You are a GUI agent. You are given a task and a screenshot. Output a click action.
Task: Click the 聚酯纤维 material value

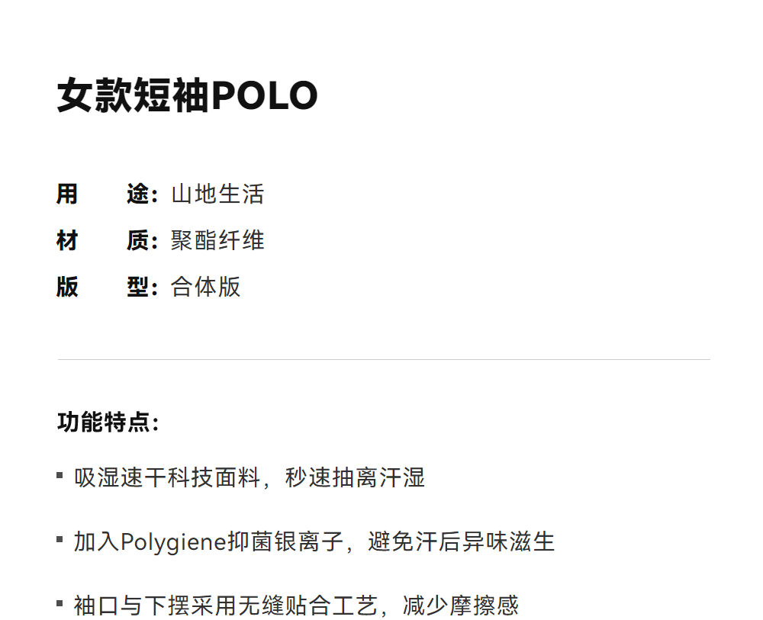[217, 241]
